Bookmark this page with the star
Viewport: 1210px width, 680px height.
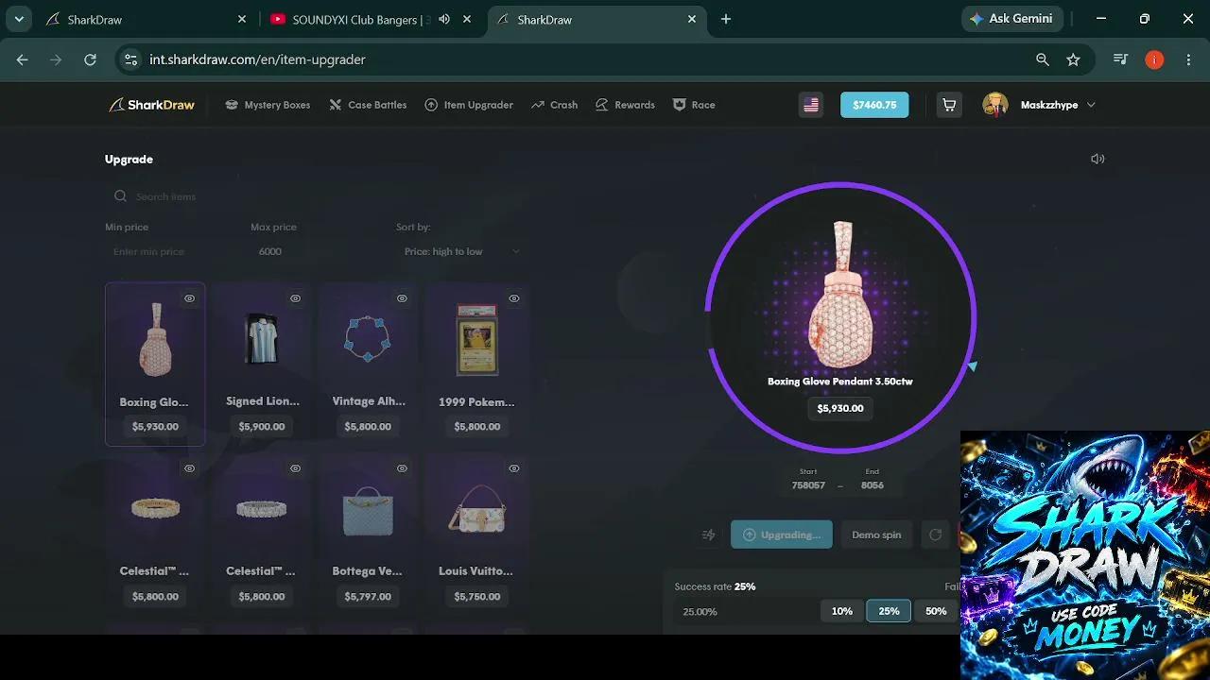point(1073,59)
